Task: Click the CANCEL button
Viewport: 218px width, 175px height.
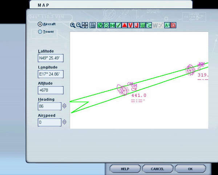Action: pyautogui.click(x=158, y=169)
